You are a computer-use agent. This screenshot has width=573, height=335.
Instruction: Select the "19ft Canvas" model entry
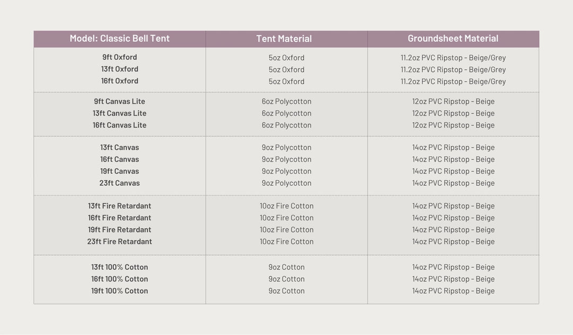(x=119, y=171)
